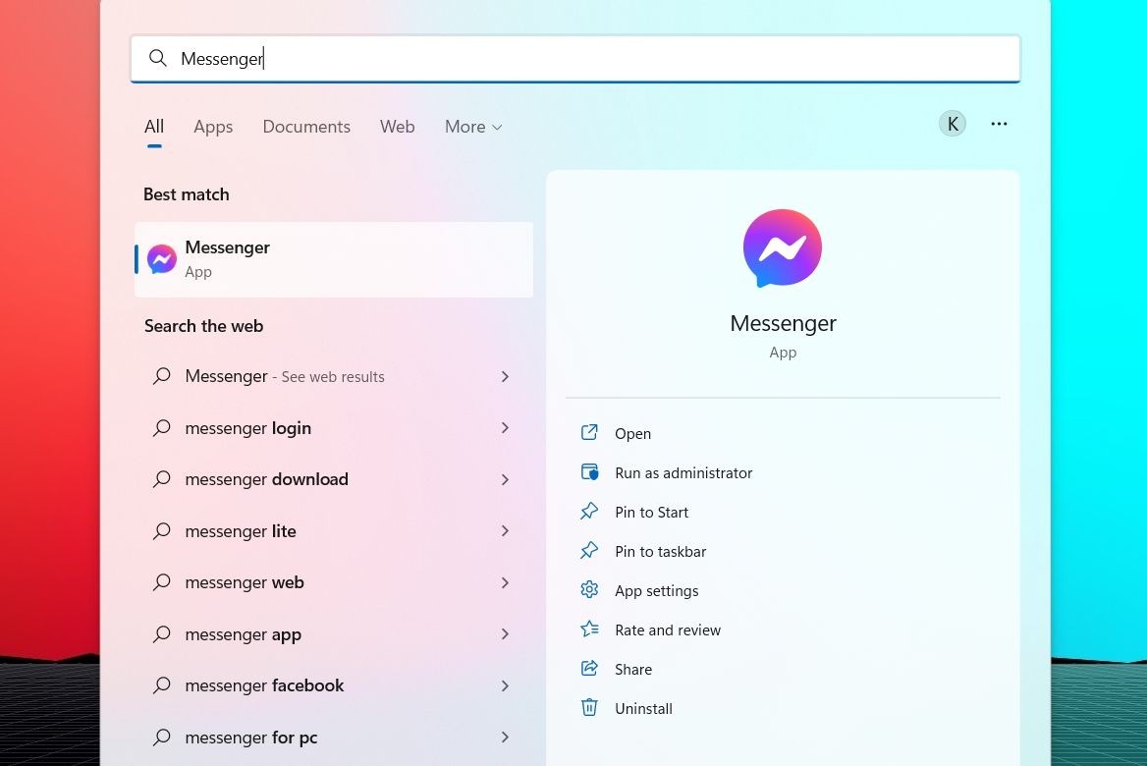Search web for messenger web
The image size is (1147, 766).
coord(334,582)
